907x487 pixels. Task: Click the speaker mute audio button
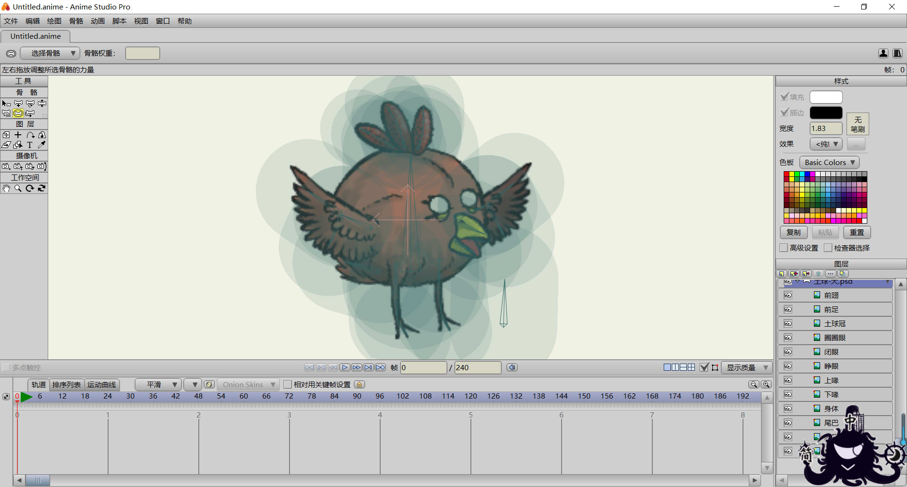(512, 367)
